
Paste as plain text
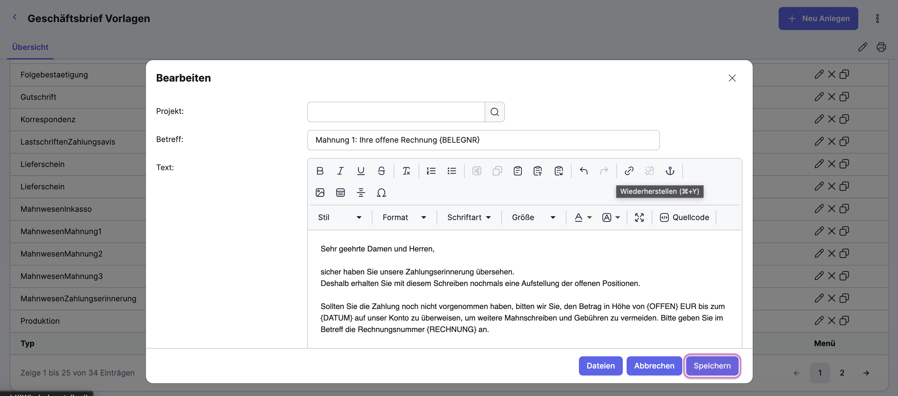(538, 171)
